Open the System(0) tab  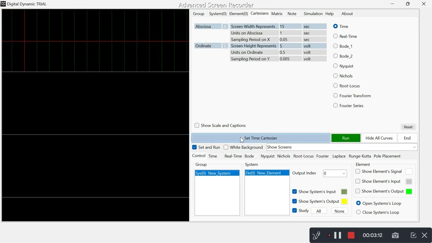click(218, 13)
